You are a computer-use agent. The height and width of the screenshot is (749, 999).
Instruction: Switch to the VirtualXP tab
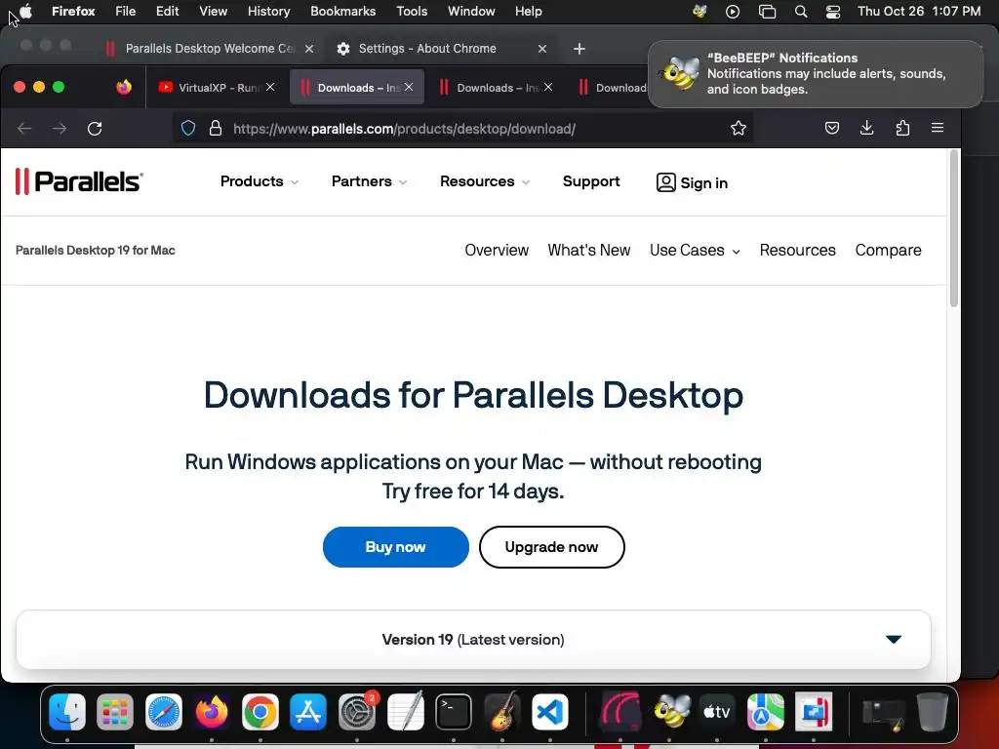click(x=216, y=87)
